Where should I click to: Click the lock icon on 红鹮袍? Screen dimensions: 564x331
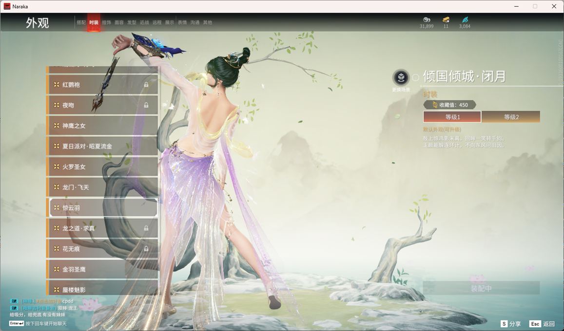[x=146, y=85]
